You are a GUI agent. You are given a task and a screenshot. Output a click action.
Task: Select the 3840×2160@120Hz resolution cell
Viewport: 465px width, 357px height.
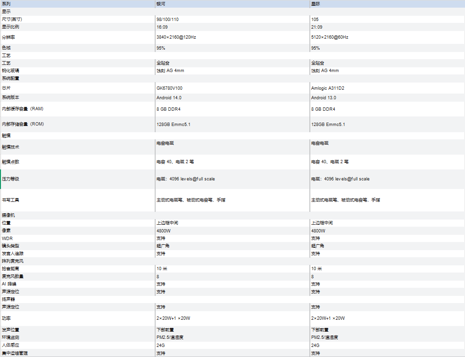point(232,37)
